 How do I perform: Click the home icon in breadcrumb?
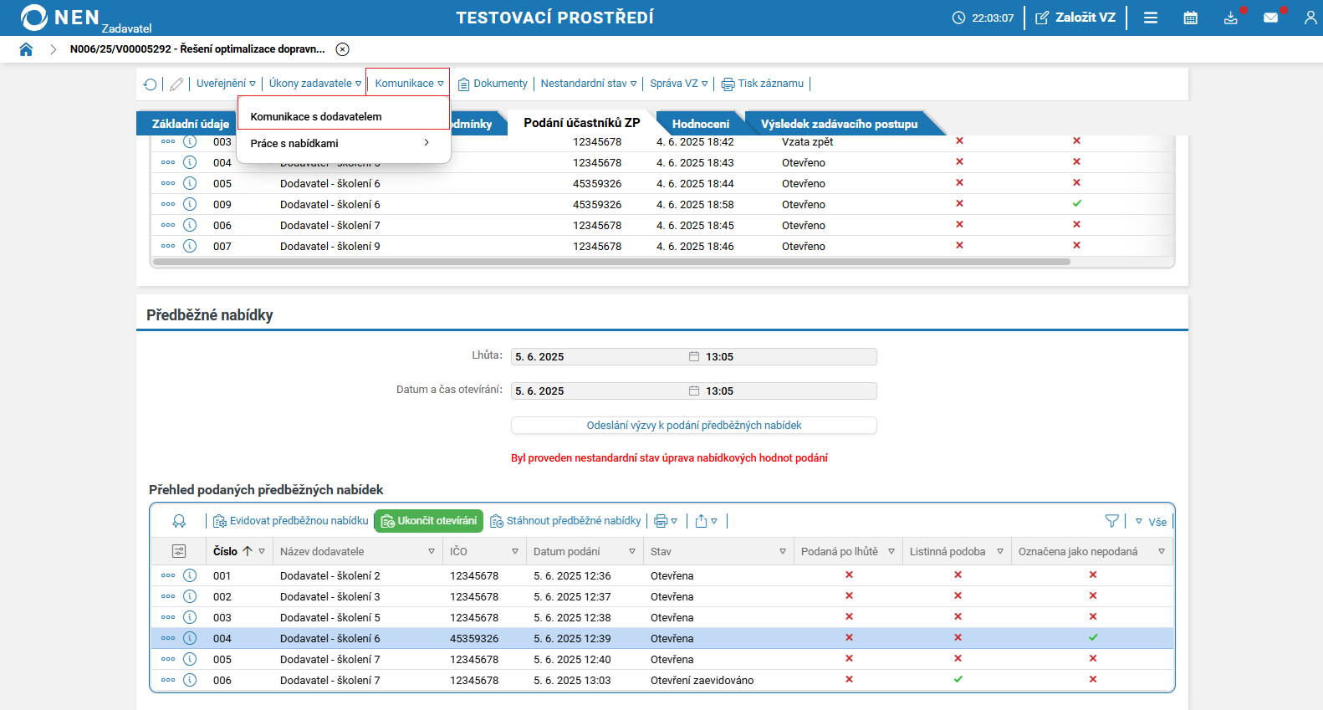26,49
